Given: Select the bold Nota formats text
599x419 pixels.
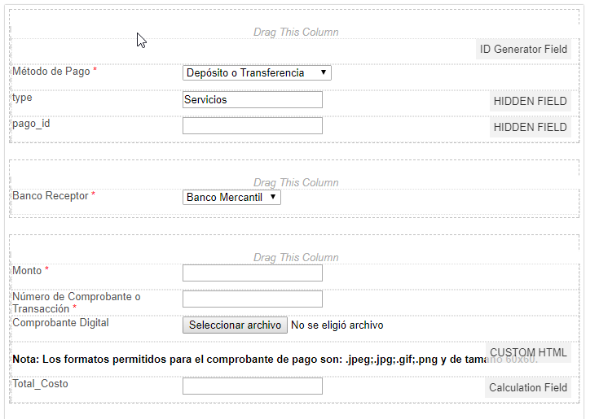Looking at the screenshot, I should (244, 359).
